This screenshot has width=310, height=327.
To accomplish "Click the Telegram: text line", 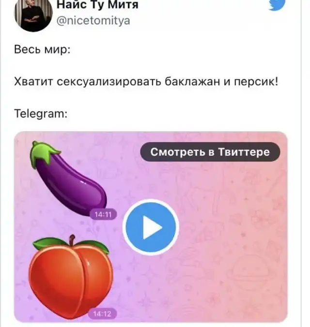I will click(x=41, y=114).
